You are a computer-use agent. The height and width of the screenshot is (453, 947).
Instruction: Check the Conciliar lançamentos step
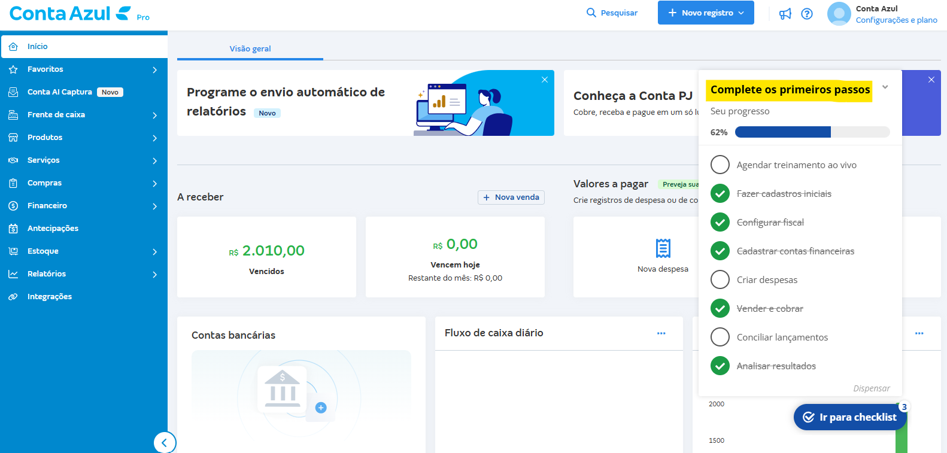(x=720, y=337)
